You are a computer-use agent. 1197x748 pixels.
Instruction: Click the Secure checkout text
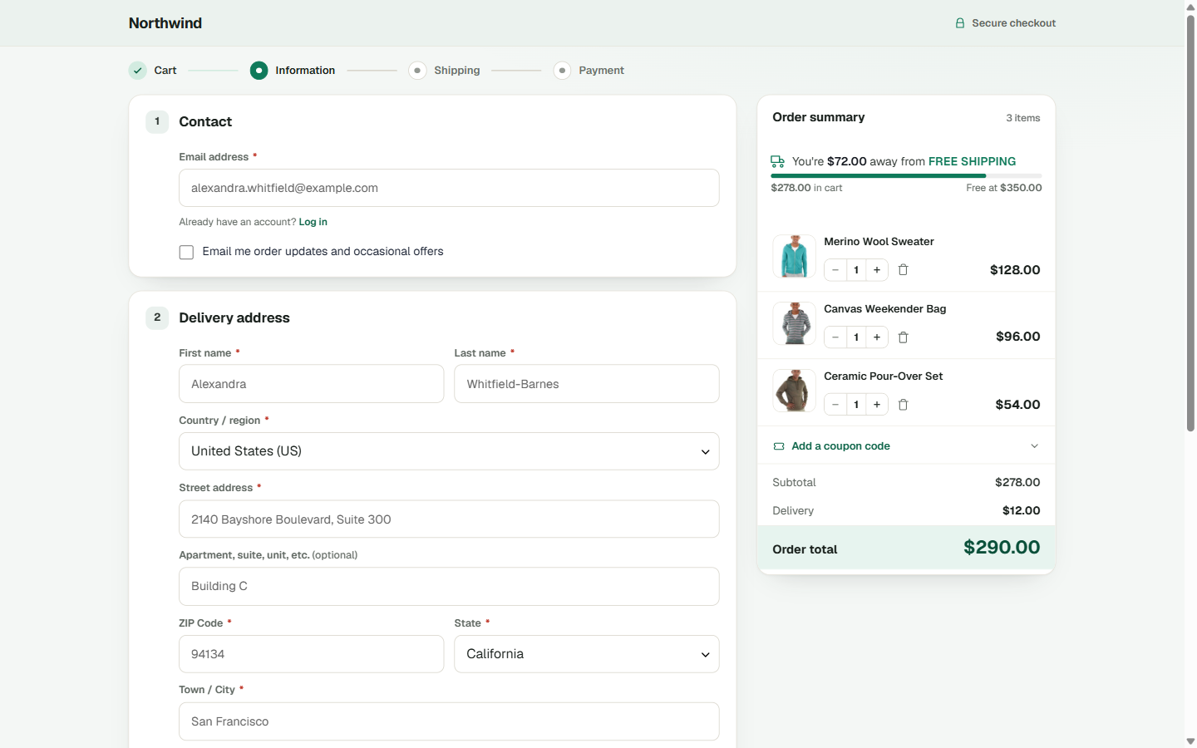click(1014, 23)
